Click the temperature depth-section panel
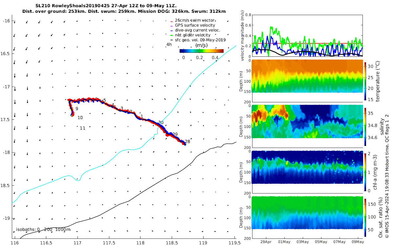Image resolution: width=394 pixels, height=246 pixels. (x=307, y=81)
